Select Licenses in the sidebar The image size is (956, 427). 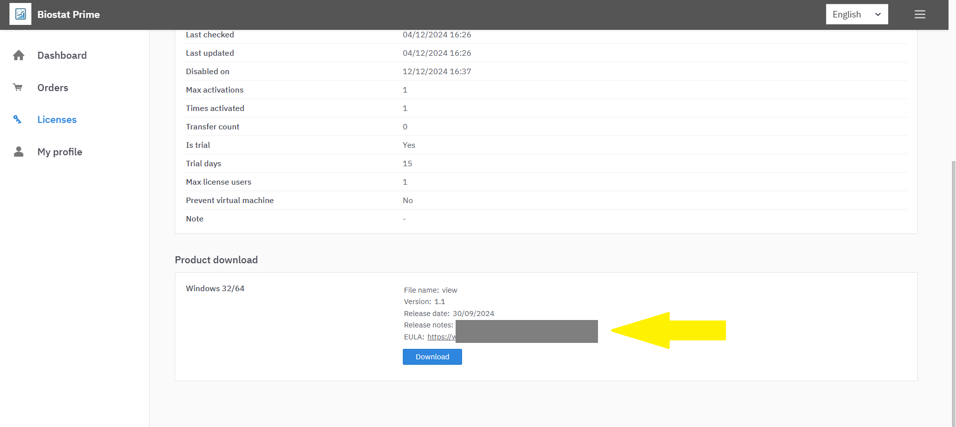[57, 119]
